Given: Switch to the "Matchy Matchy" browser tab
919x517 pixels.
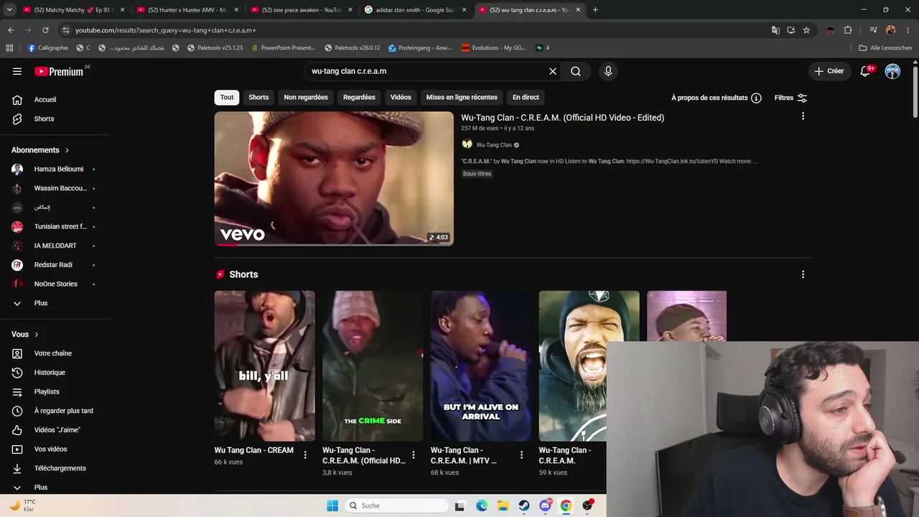Looking at the screenshot, I should (x=74, y=10).
